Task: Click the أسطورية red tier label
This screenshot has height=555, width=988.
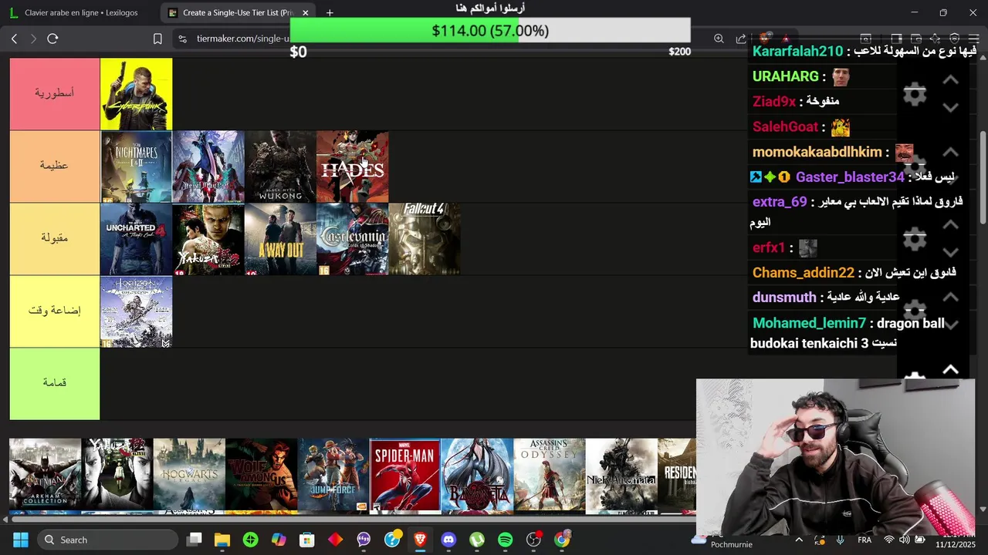Action: pos(55,93)
